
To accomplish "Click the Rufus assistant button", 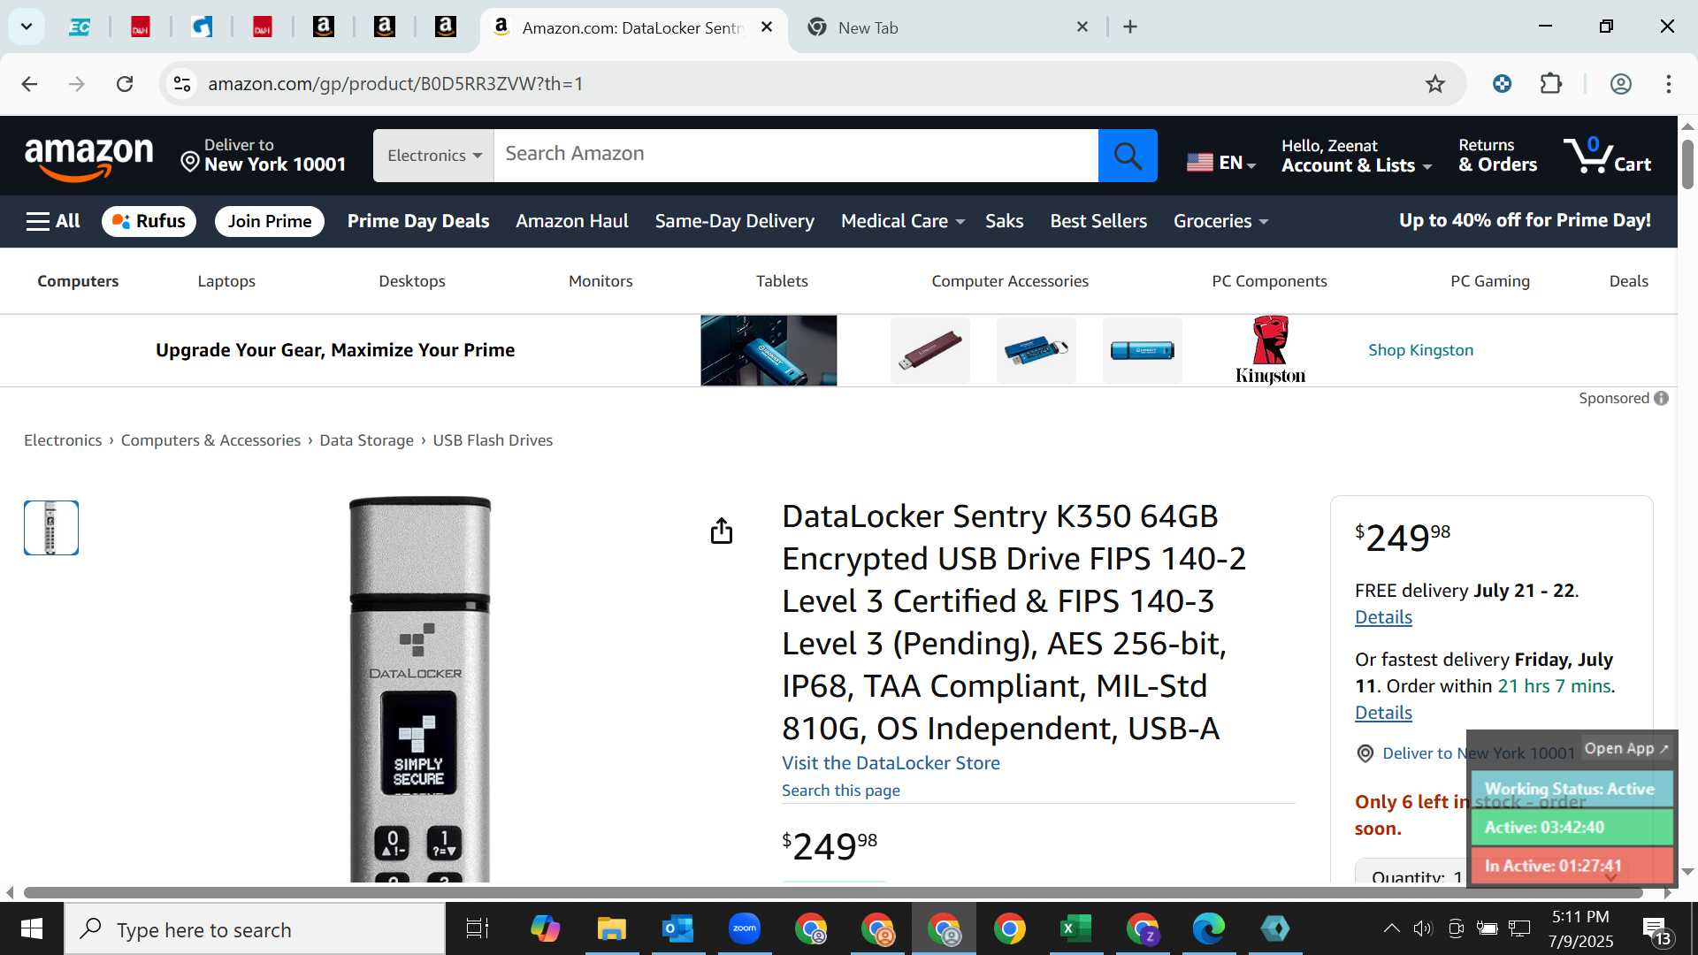I will (x=149, y=221).
